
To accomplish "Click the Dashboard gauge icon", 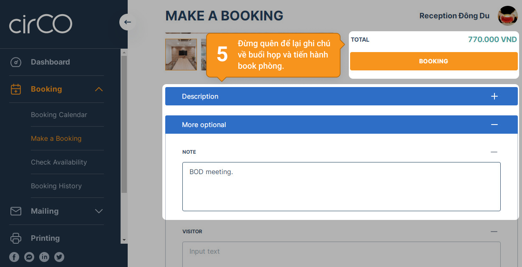I will pos(16,62).
